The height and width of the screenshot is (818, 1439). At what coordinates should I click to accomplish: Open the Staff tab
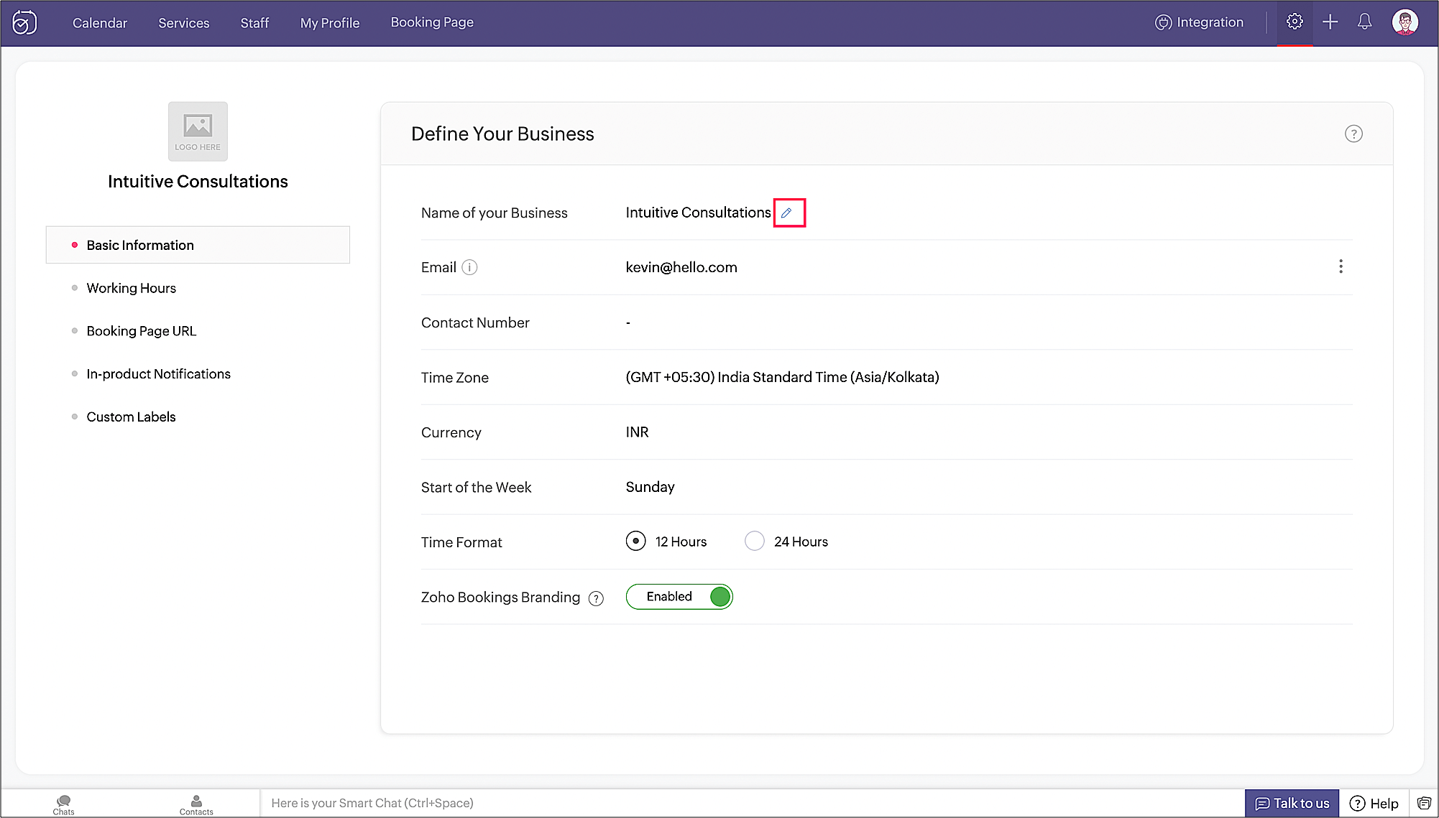point(254,22)
